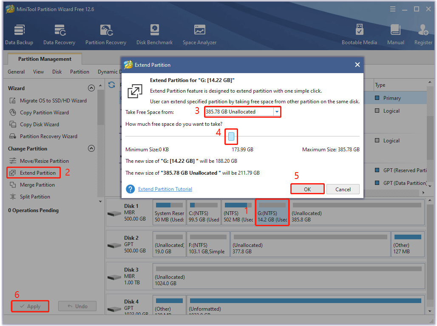Confirm the extension with OK
The height and width of the screenshot is (326, 437).
pos(307,189)
